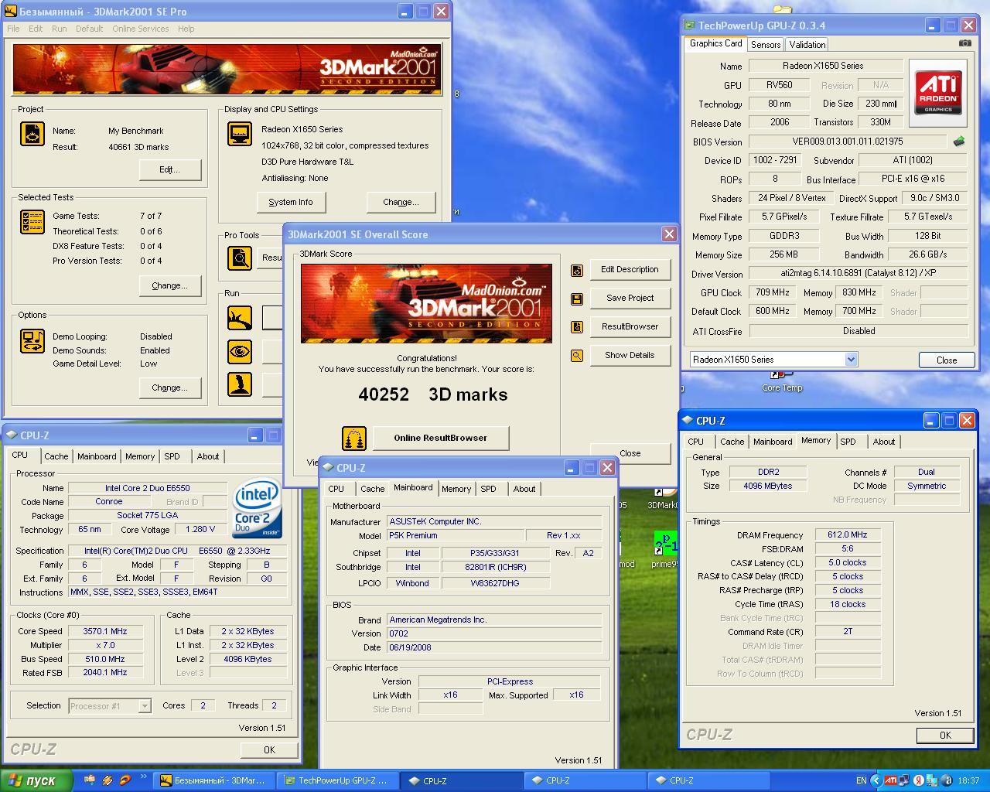Click the Core Speed 3570.1 MHz value

click(x=105, y=631)
